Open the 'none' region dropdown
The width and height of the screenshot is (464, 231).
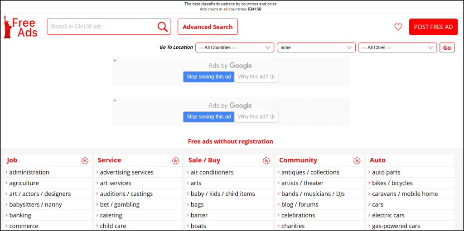pyautogui.click(x=316, y=47)
